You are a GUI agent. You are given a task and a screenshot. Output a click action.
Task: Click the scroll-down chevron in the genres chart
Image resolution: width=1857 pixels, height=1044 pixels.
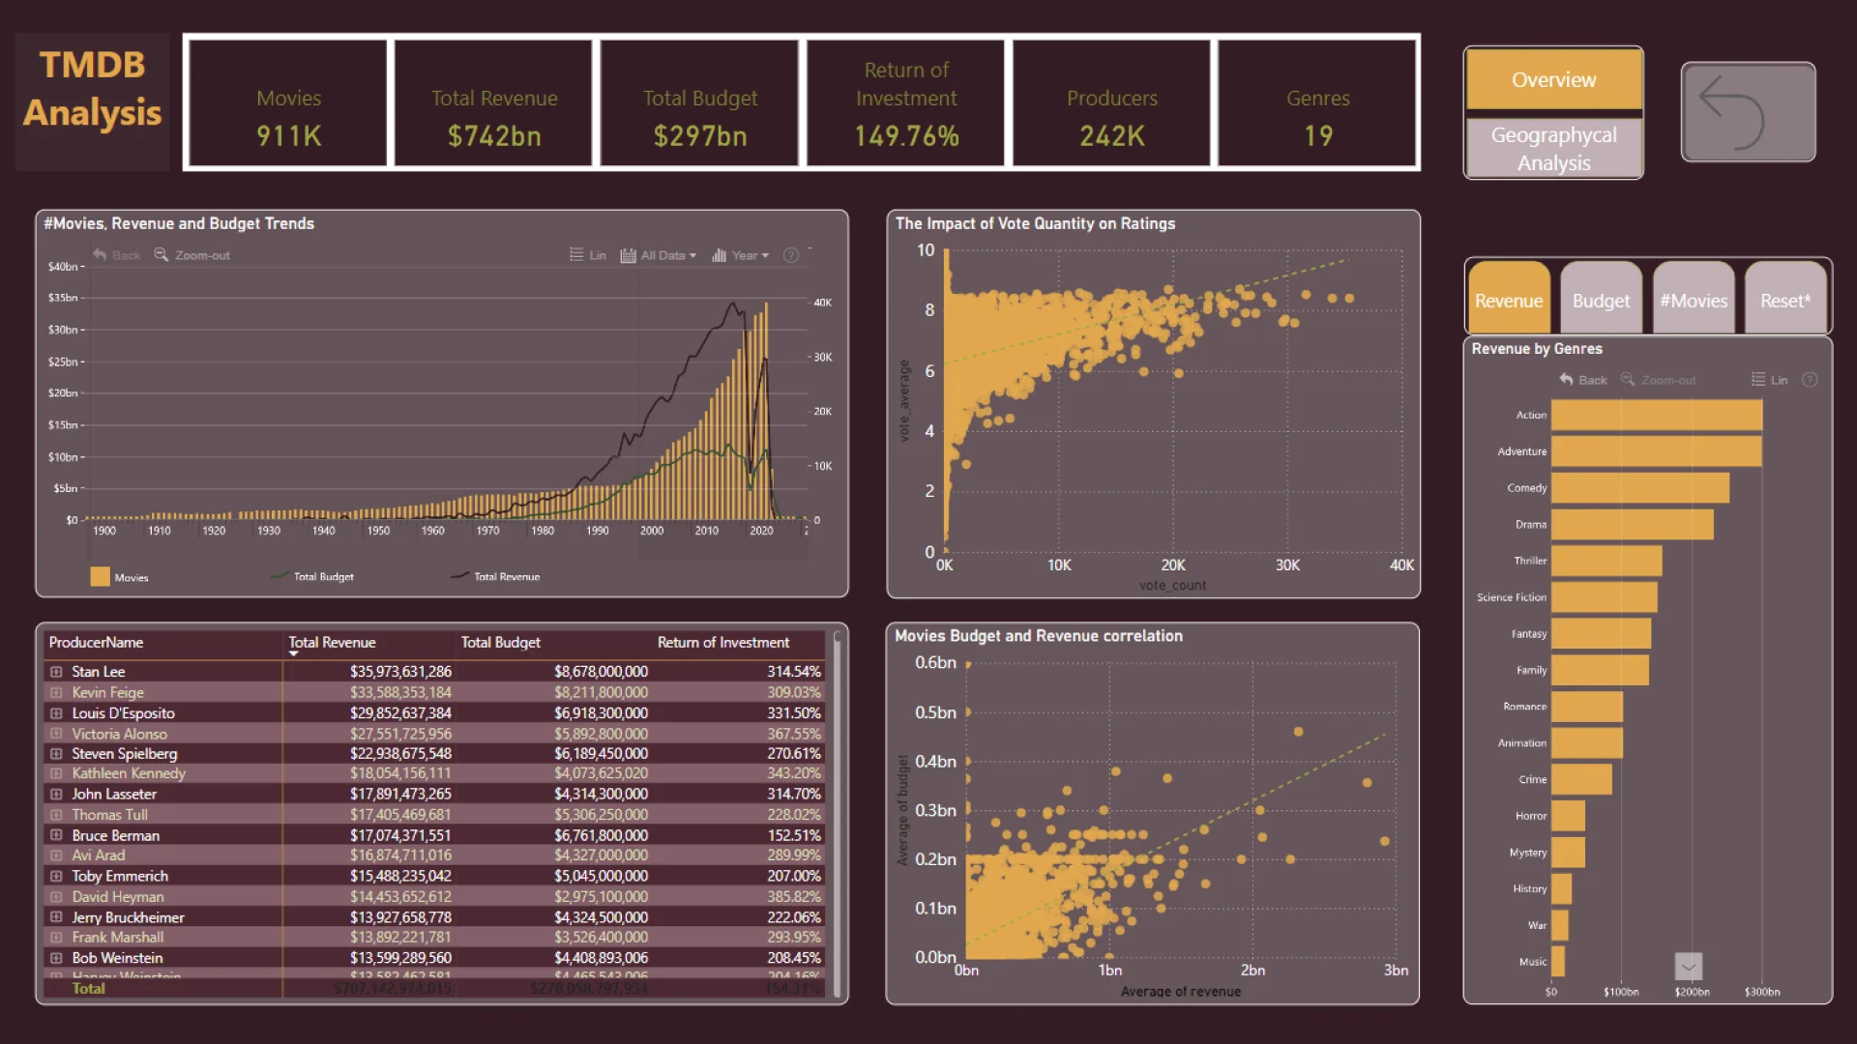pos(1688,966)
